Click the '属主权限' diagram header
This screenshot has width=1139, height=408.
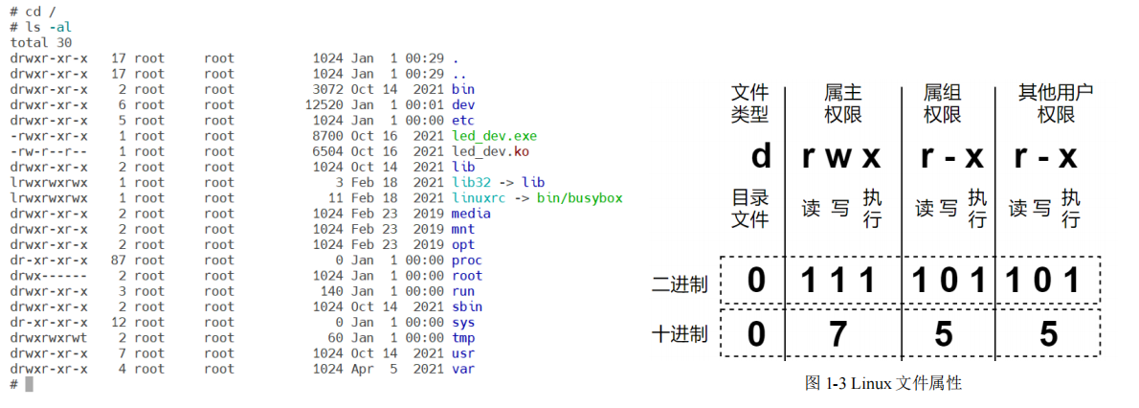coord(843,103)
